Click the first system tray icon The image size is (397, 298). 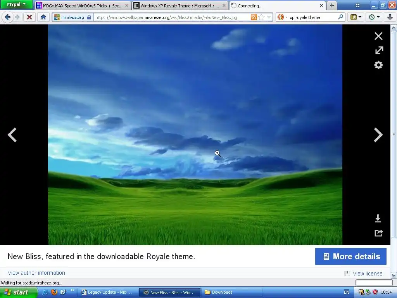pyautogui.click(x=361, y=292)
